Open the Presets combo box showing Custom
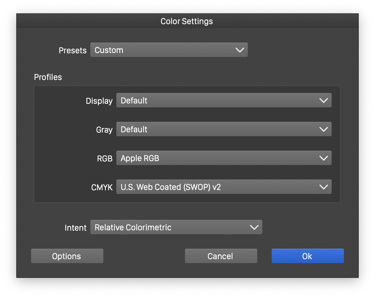The width and height of the screenshot is (375, 297). click(169, 50)
